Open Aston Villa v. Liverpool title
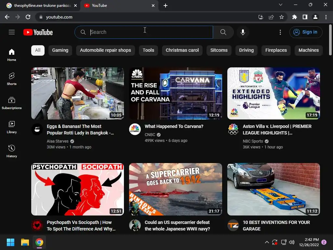 pyautogui.click(x=277, y=130)
